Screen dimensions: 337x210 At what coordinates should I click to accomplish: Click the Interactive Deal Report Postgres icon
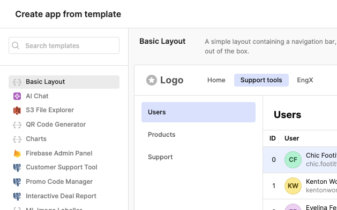17,196
